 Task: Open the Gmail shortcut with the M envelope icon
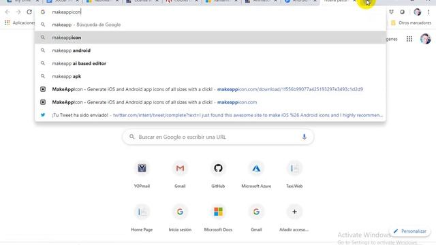(180, 174)
